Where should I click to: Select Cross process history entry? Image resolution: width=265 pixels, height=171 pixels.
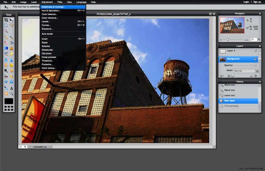[x=238, y=106]
